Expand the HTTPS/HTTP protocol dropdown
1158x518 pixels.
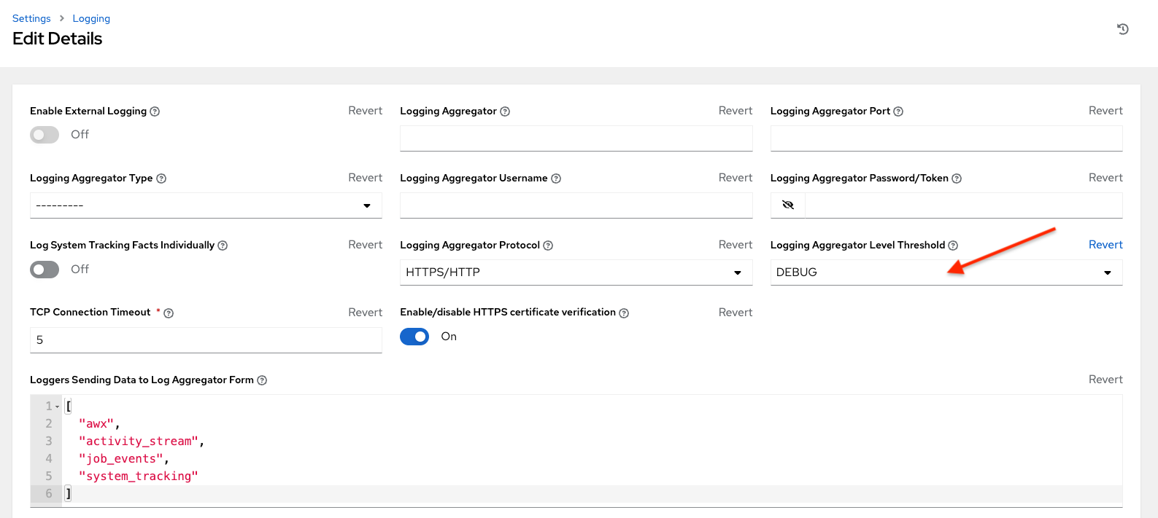pyautogui.click(x=576, y=272)
